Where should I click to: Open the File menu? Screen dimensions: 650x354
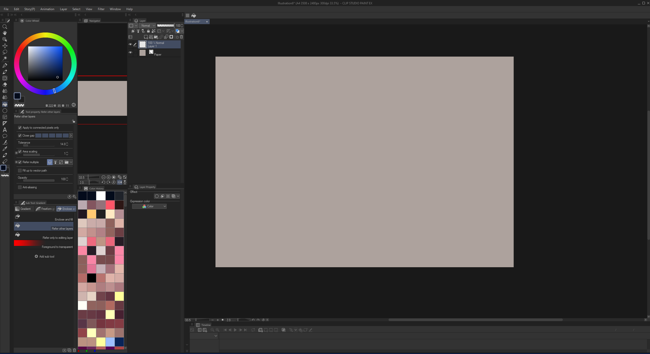(6, 9)
